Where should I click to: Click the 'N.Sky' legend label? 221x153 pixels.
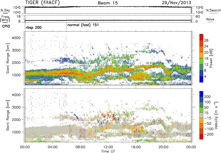(5, 10)
